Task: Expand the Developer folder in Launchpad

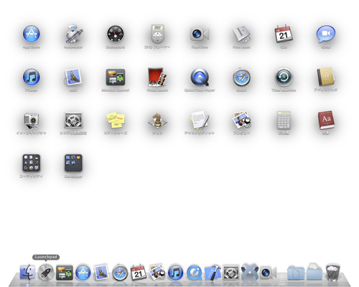Action: click(x=73, y=164)
